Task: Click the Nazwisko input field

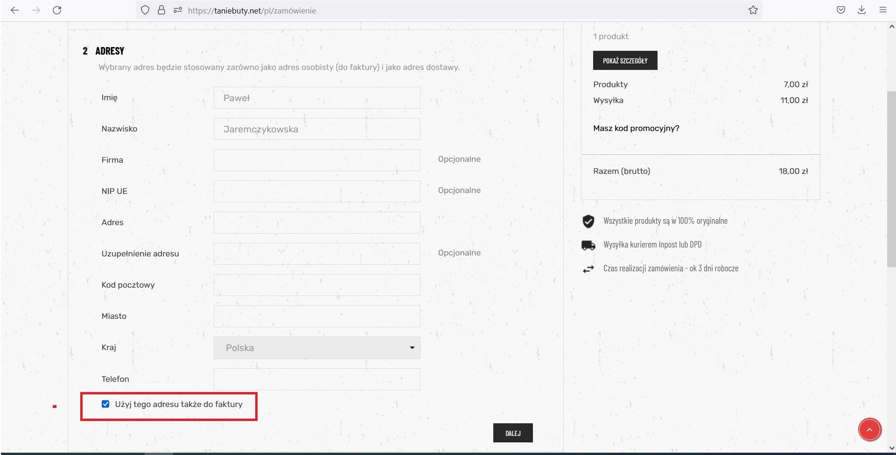Action: click(317, 129)
